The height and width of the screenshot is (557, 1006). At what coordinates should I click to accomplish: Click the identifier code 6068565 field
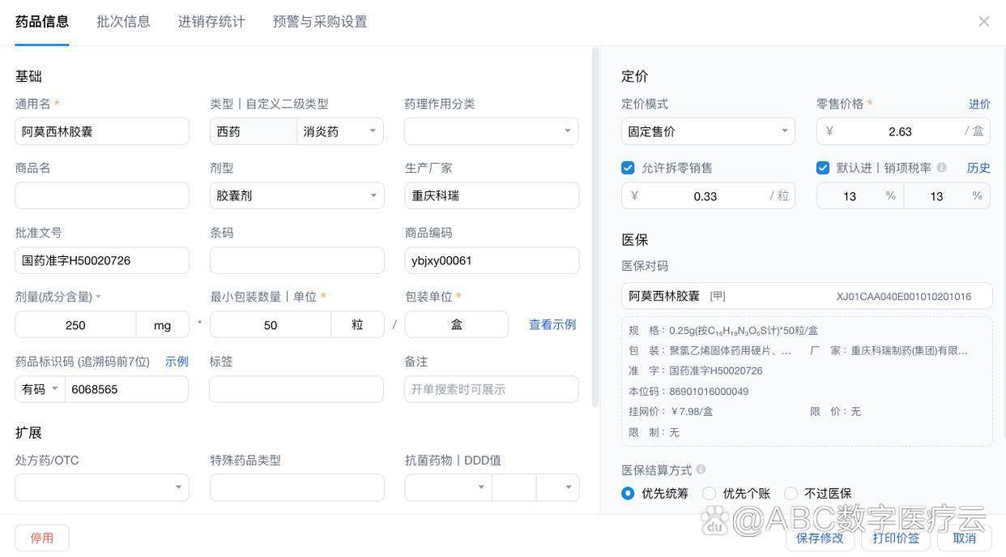[126, 389]
